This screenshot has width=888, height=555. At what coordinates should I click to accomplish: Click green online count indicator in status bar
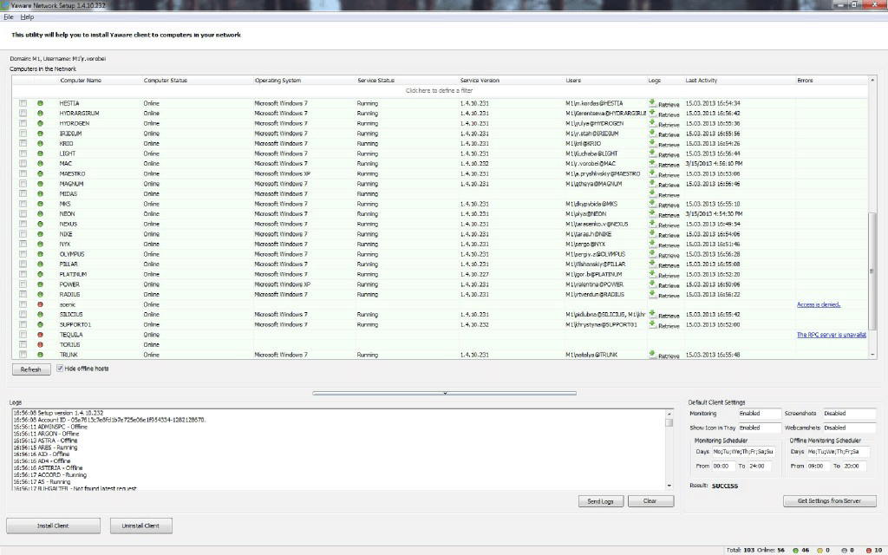coord(800,550)
